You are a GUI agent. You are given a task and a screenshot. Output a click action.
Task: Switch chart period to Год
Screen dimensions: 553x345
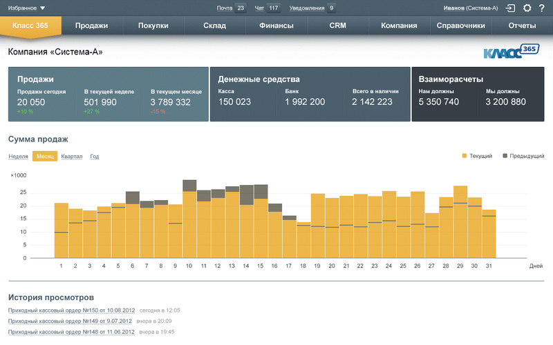[x=95, y=157]
